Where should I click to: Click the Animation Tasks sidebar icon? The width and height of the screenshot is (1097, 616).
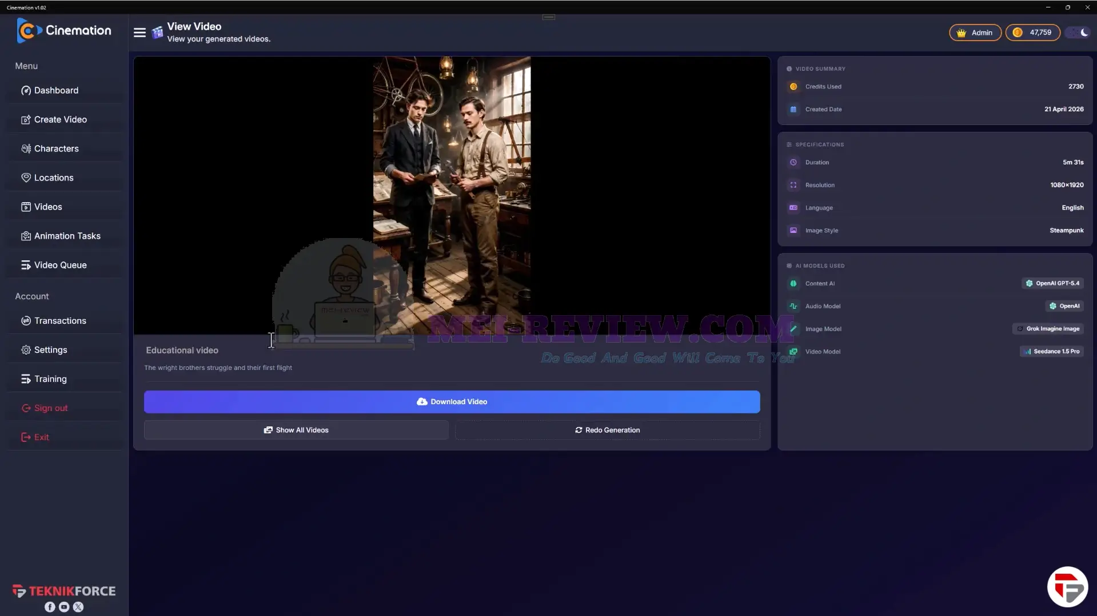[x=26, y=236]
